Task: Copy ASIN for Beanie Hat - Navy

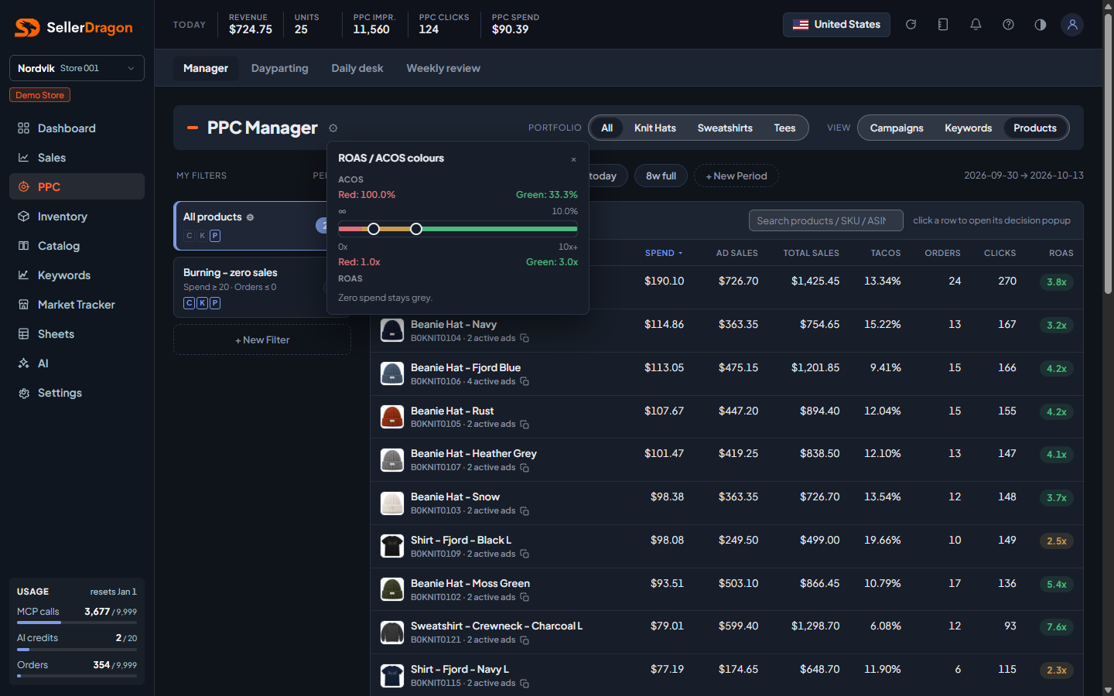Action: (525, 338)
